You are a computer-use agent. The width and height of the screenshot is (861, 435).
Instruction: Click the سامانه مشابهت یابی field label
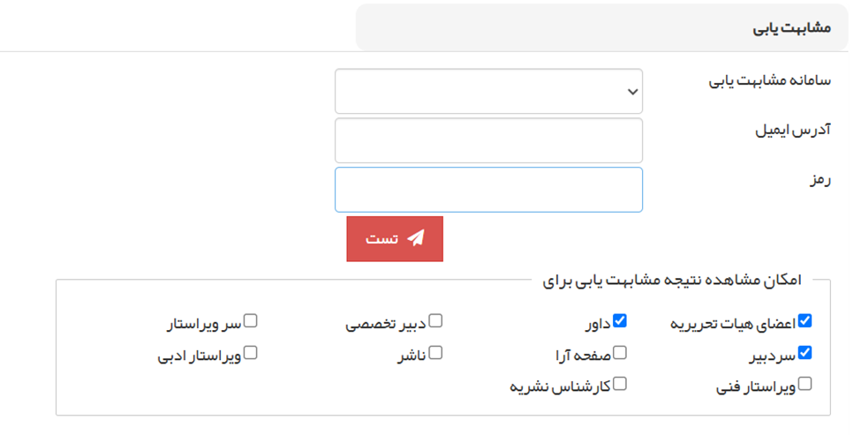pyautogui.click(x=770, y=81)
